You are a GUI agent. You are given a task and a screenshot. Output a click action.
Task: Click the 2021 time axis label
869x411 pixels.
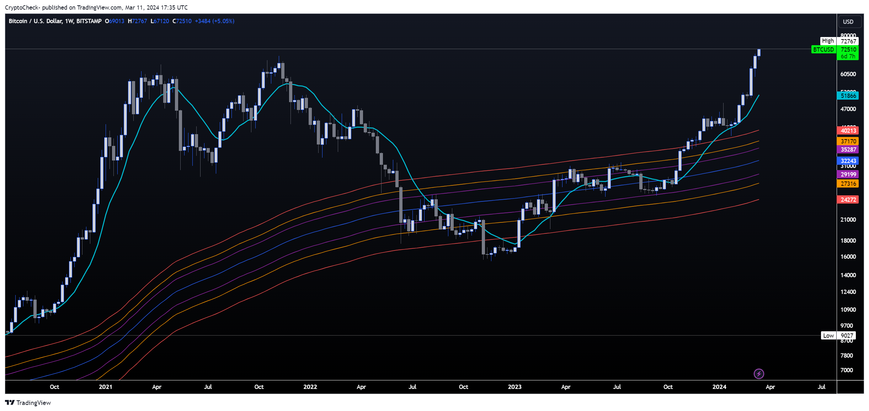pos(105,387)
